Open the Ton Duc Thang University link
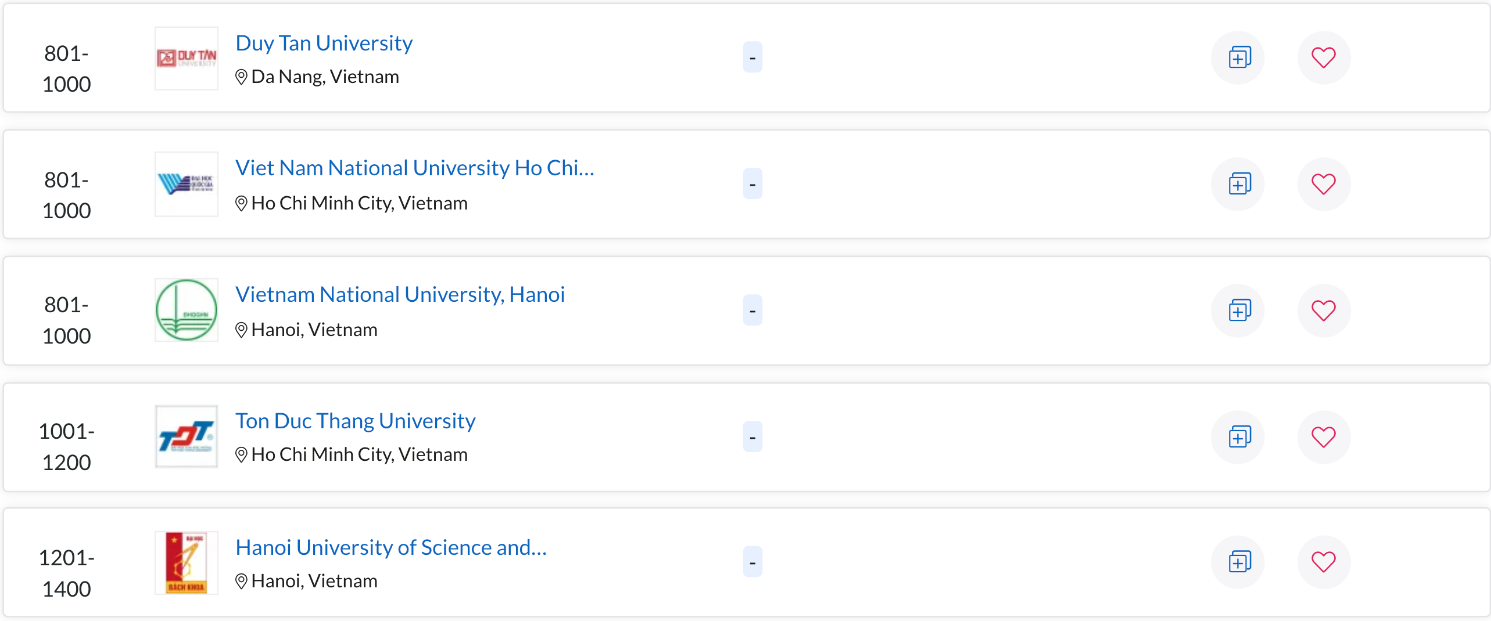Screen dimensions: 1491x621 (355, 421)
